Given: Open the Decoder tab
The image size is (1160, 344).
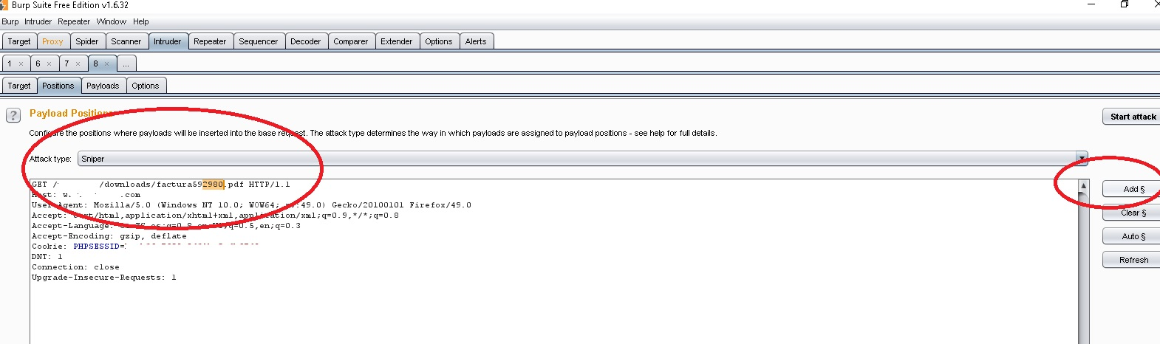Looking at the screenshot, I should point(305,41).
